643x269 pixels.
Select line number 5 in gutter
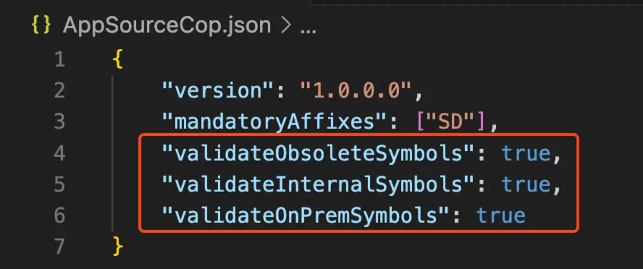pos(59,185)
